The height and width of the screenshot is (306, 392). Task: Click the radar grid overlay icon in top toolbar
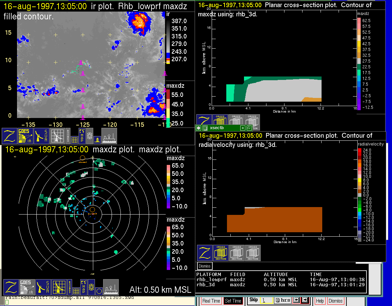click(x=57, y=136)
